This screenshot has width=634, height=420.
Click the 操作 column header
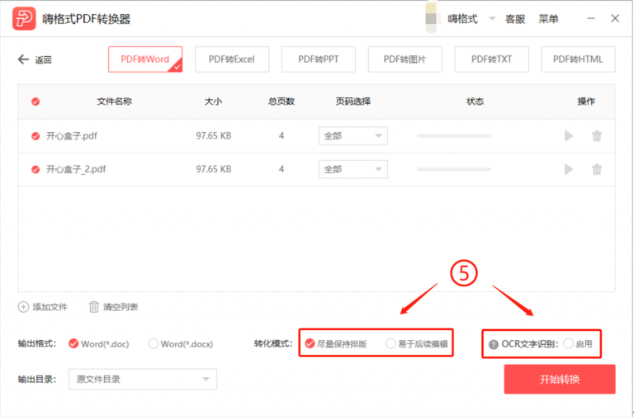pyautogui.click(x=586, y=101)
